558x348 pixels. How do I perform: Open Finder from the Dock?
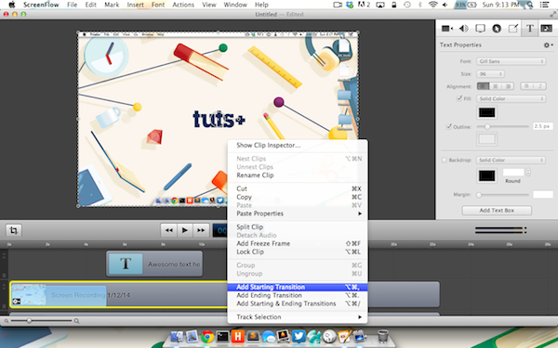[177, 336]
